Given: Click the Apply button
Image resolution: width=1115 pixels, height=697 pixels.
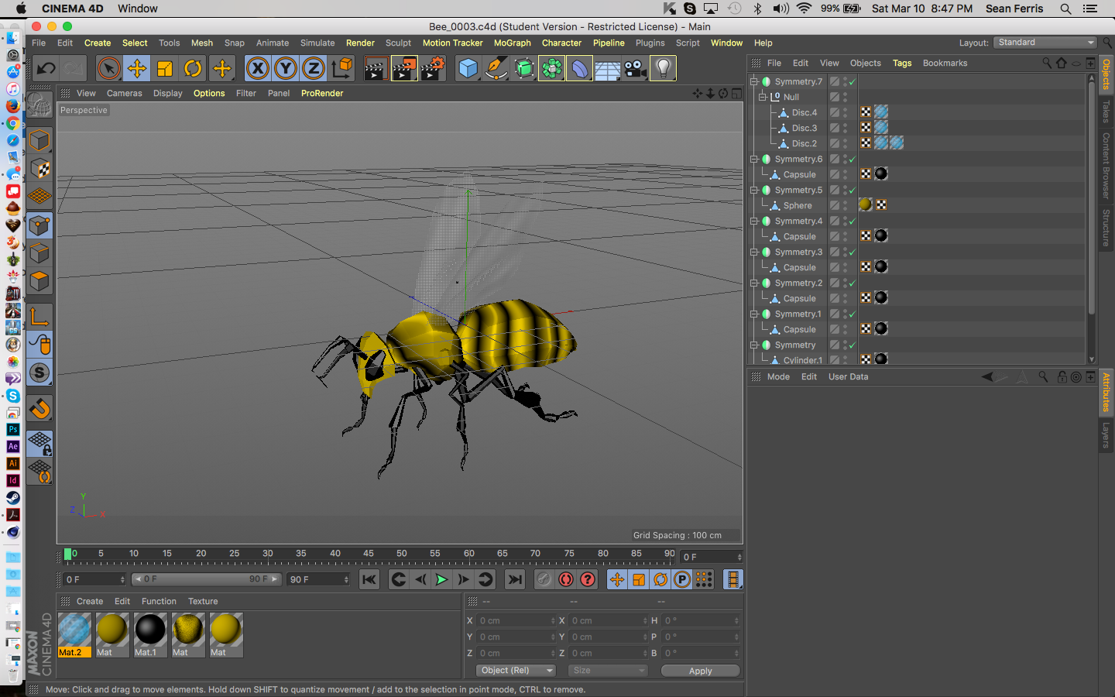Looking at the screenshot, I should 700,671.
